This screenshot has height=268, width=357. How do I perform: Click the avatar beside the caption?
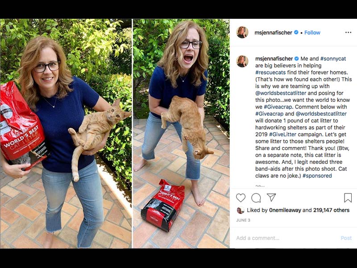pos(242,61)
